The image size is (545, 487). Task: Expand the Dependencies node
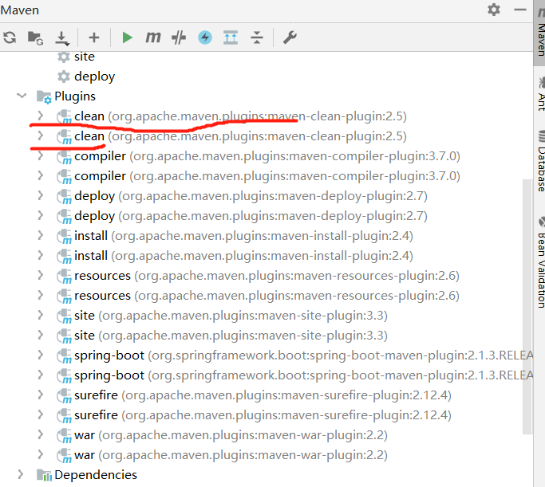(x=21, y=474)
